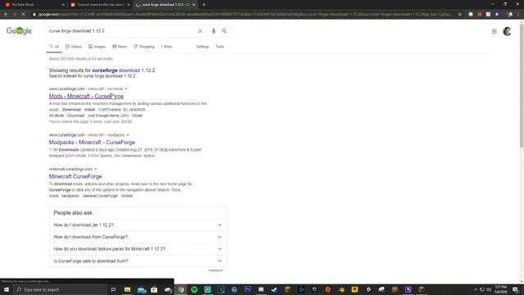Close the 'Cannot insert profile' tab
The width and height of the screenshot is (524, 295).
tap(129, 5)
